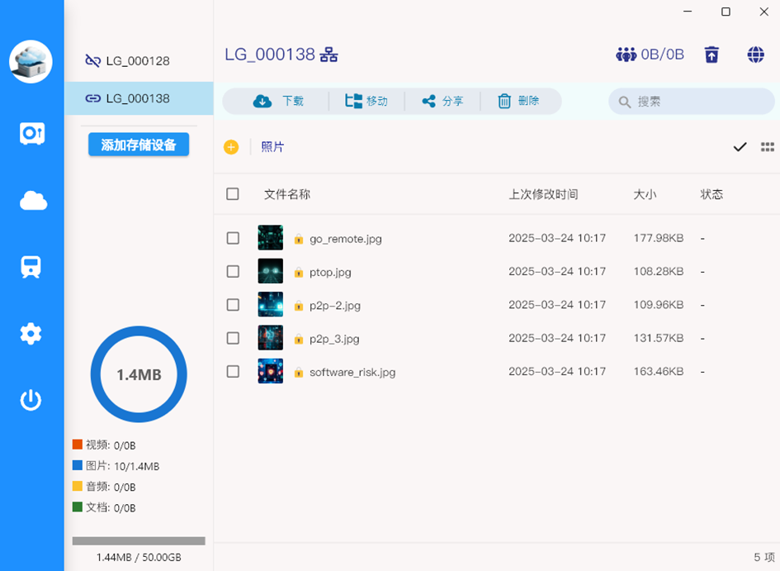This screenshot has height=571, width=780.
Task: Click the blue 图片 legend swatch
Action: click(77, 465)
